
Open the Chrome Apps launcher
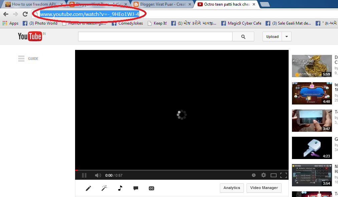click(5, 23)
